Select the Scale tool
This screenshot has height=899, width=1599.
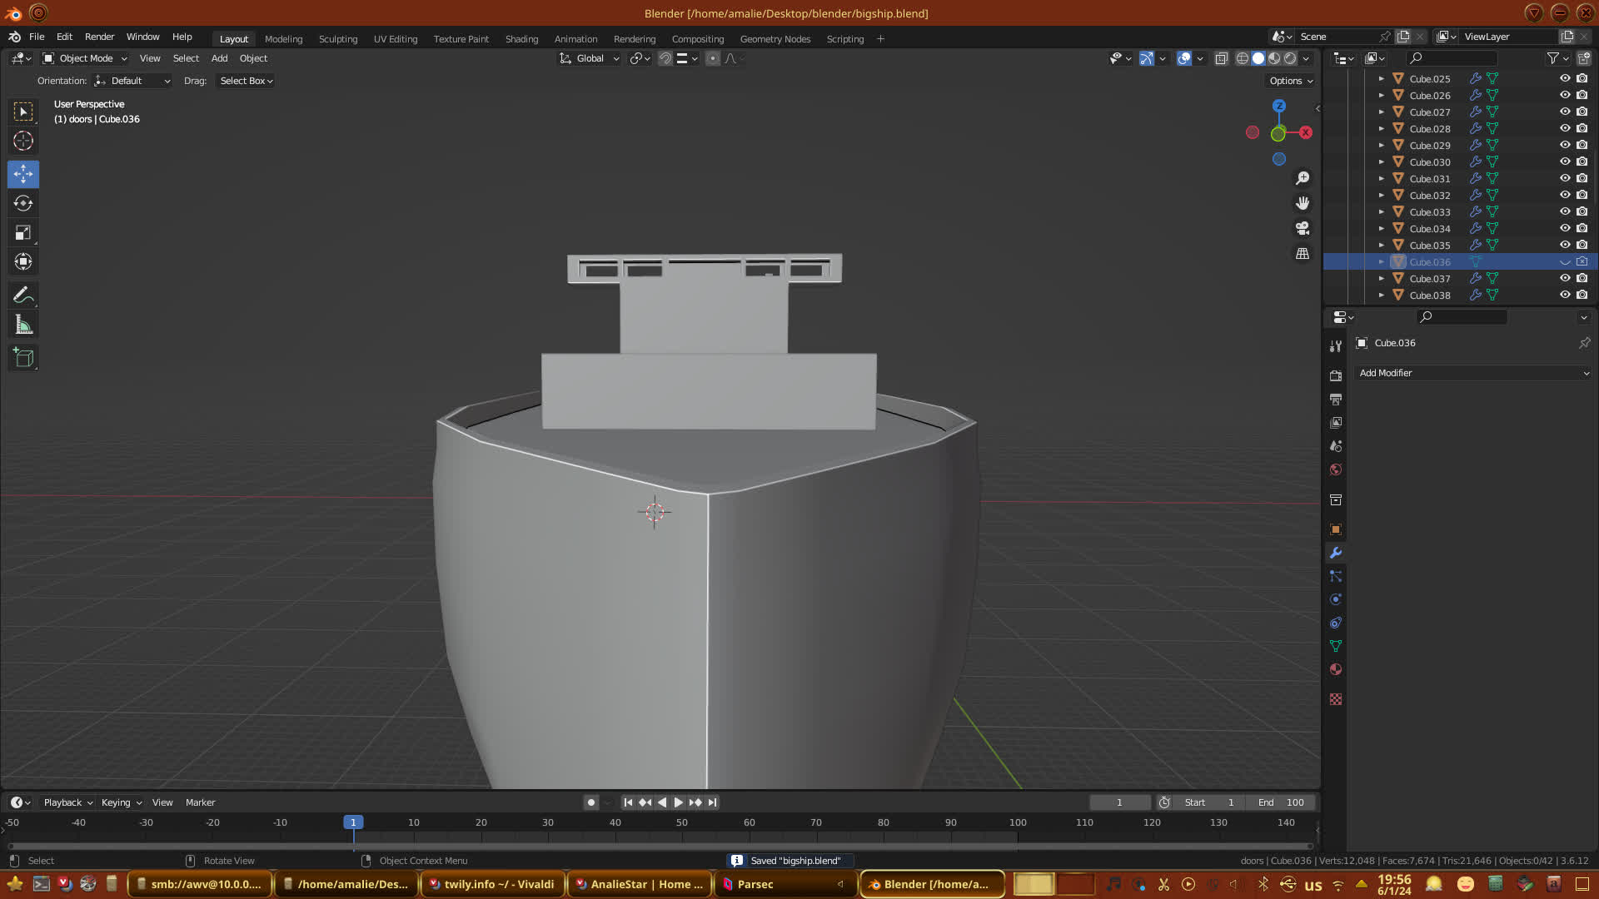tap(23, 233)
